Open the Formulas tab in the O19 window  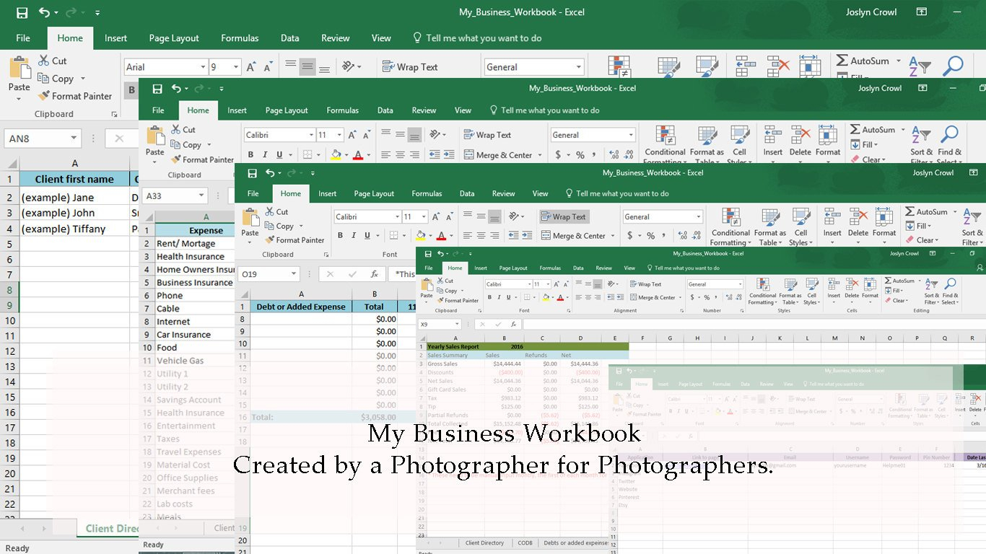tap(427, 193)
